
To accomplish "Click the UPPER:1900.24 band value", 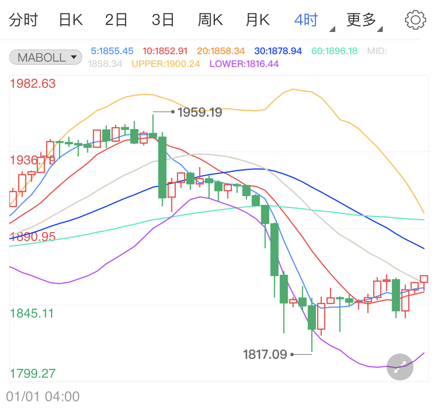I will coord(165,64).
